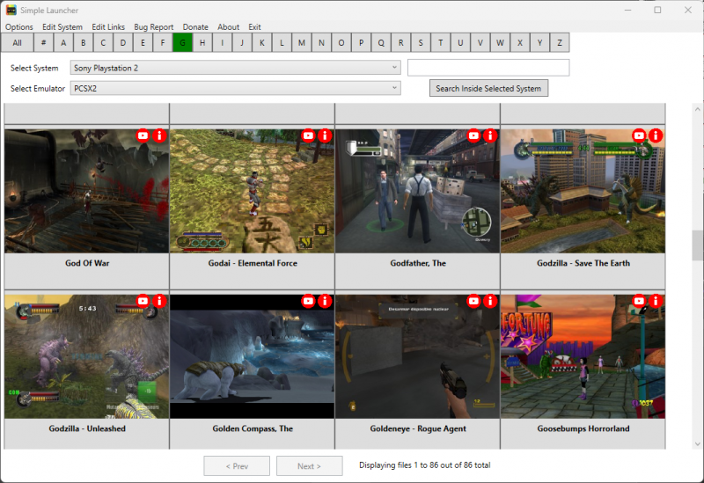Open YouTube video for Godzilla - Unleashed
Image resolution: width=704 pixels, height=483 pixels.
(143, 301)
